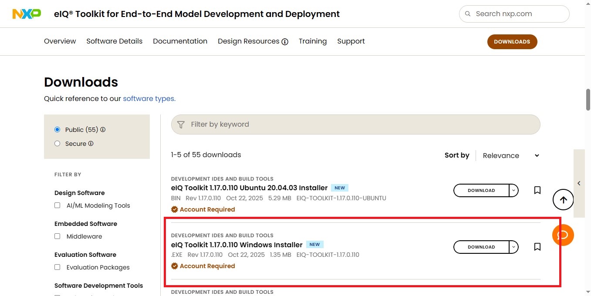Click the orange chat bubble icon
Viewport: 591px width, 296px height.
[x=563, y=235]
